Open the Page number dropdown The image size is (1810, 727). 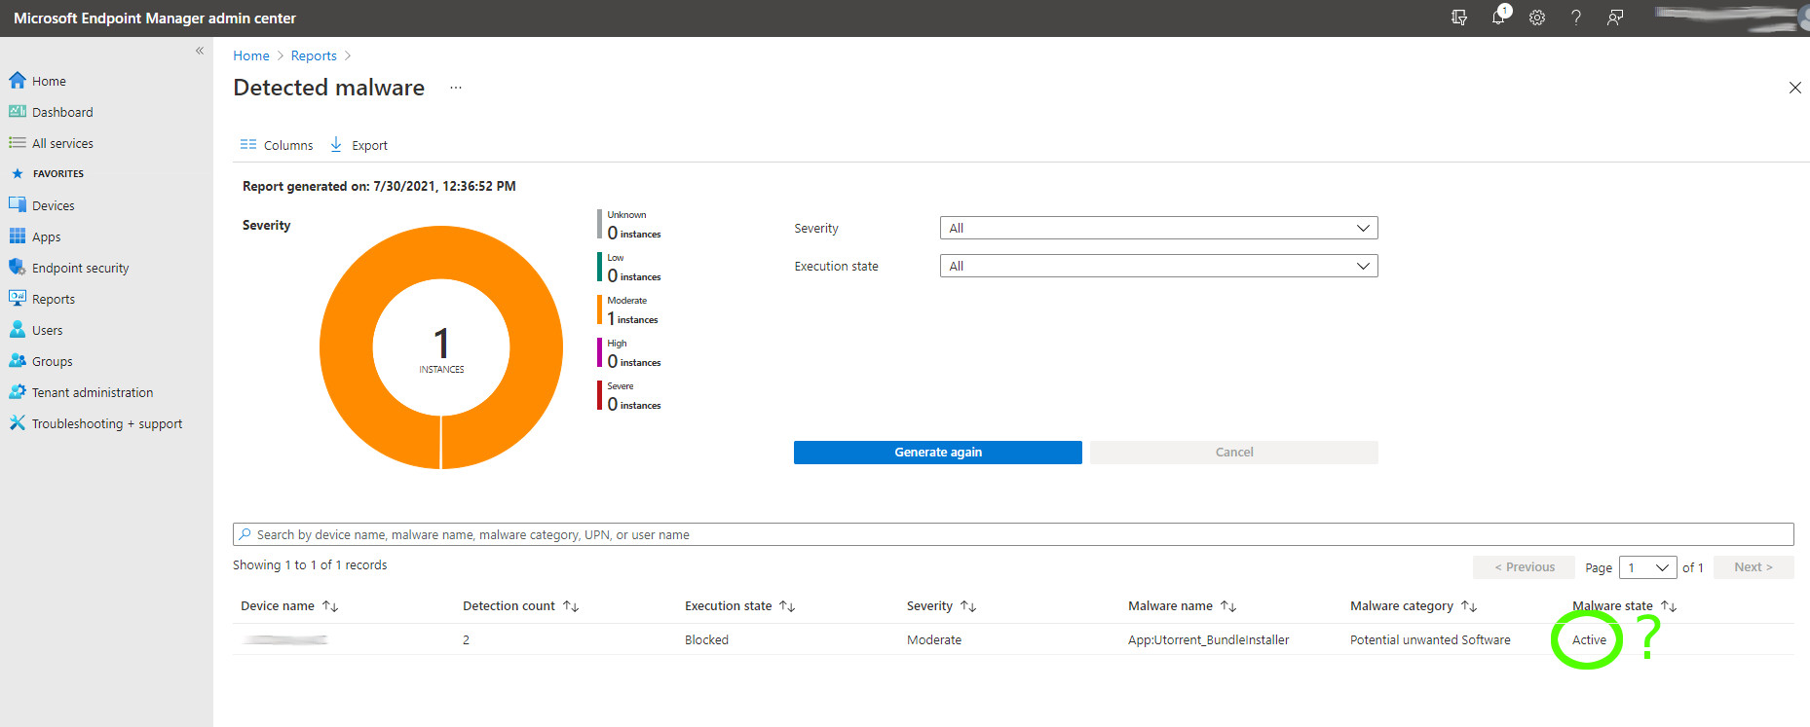coord(1647,567)
